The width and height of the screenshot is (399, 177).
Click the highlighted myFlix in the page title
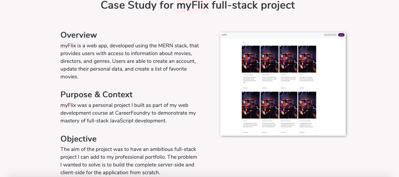click(x=193, y=5)
